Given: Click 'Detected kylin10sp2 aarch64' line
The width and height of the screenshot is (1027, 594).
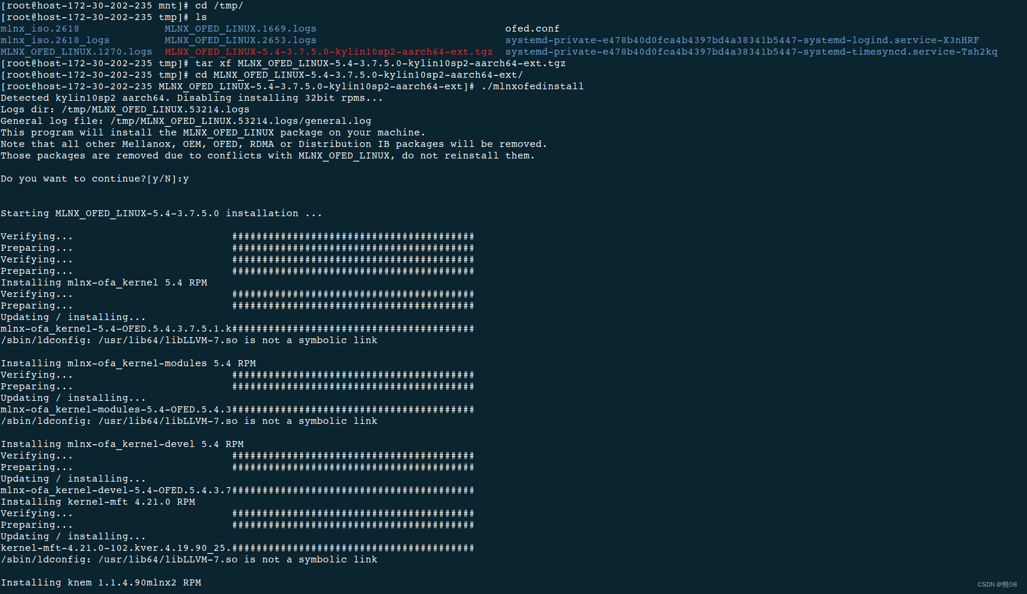Looking at the screenshot, I should pyautogui.click(x=192, y=98).
